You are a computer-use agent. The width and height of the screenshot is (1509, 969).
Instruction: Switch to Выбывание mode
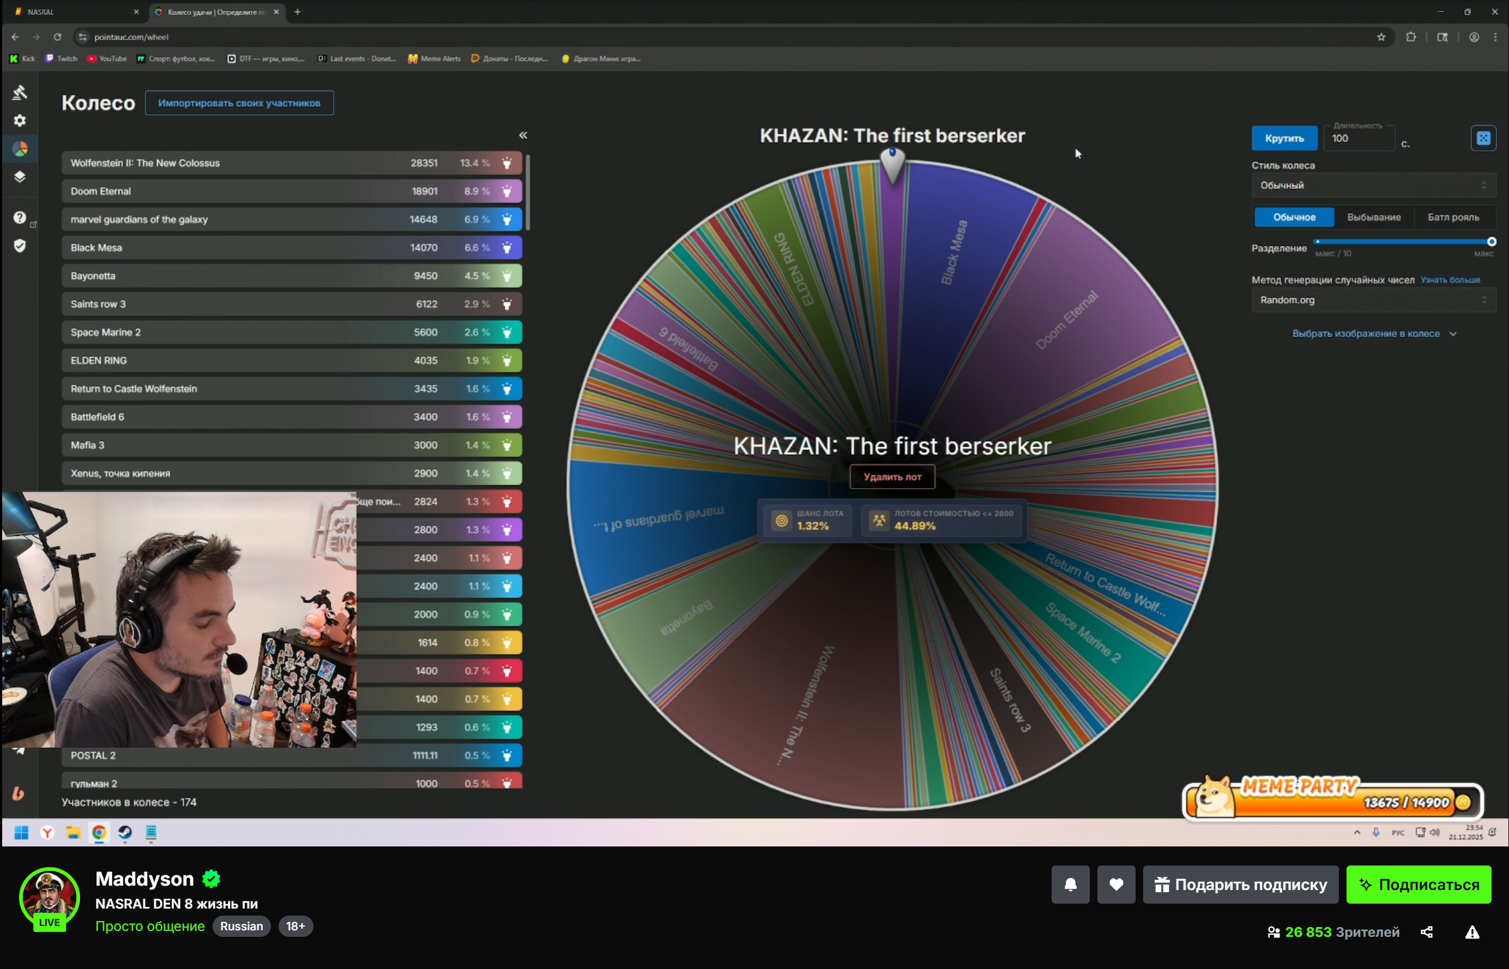coord(1374,217)
